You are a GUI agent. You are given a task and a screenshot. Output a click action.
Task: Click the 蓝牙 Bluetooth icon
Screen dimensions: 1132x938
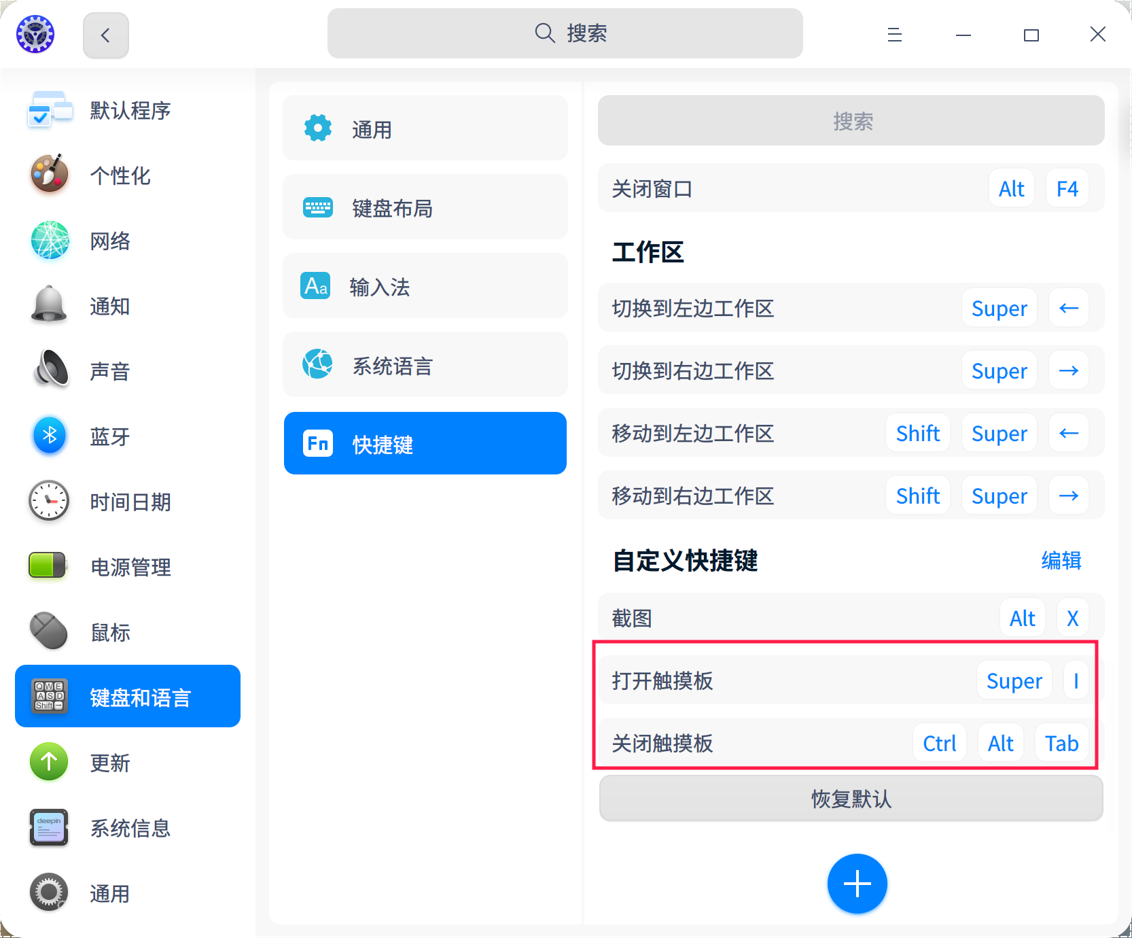(x=50, y=436)
